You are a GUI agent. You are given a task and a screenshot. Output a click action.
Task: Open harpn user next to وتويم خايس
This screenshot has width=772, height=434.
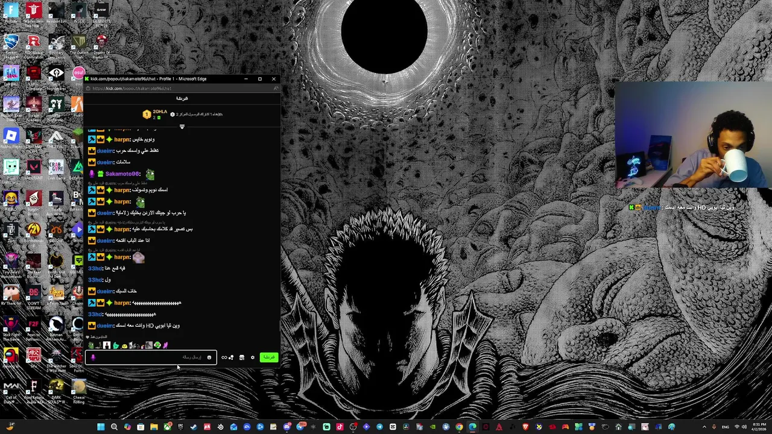tap(122, 139)
